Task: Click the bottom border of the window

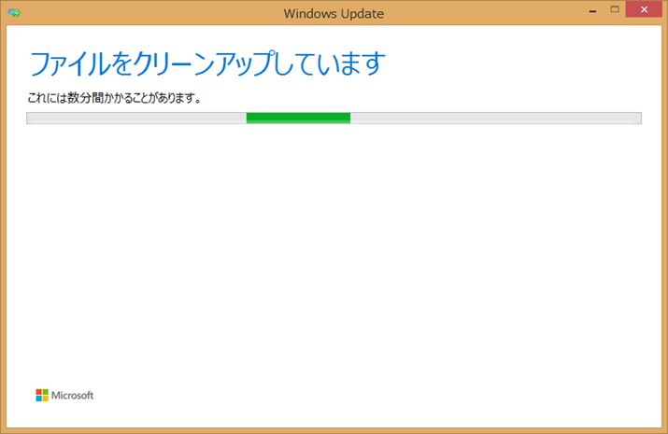Action: pyautogui.click(x=334, y=429)
